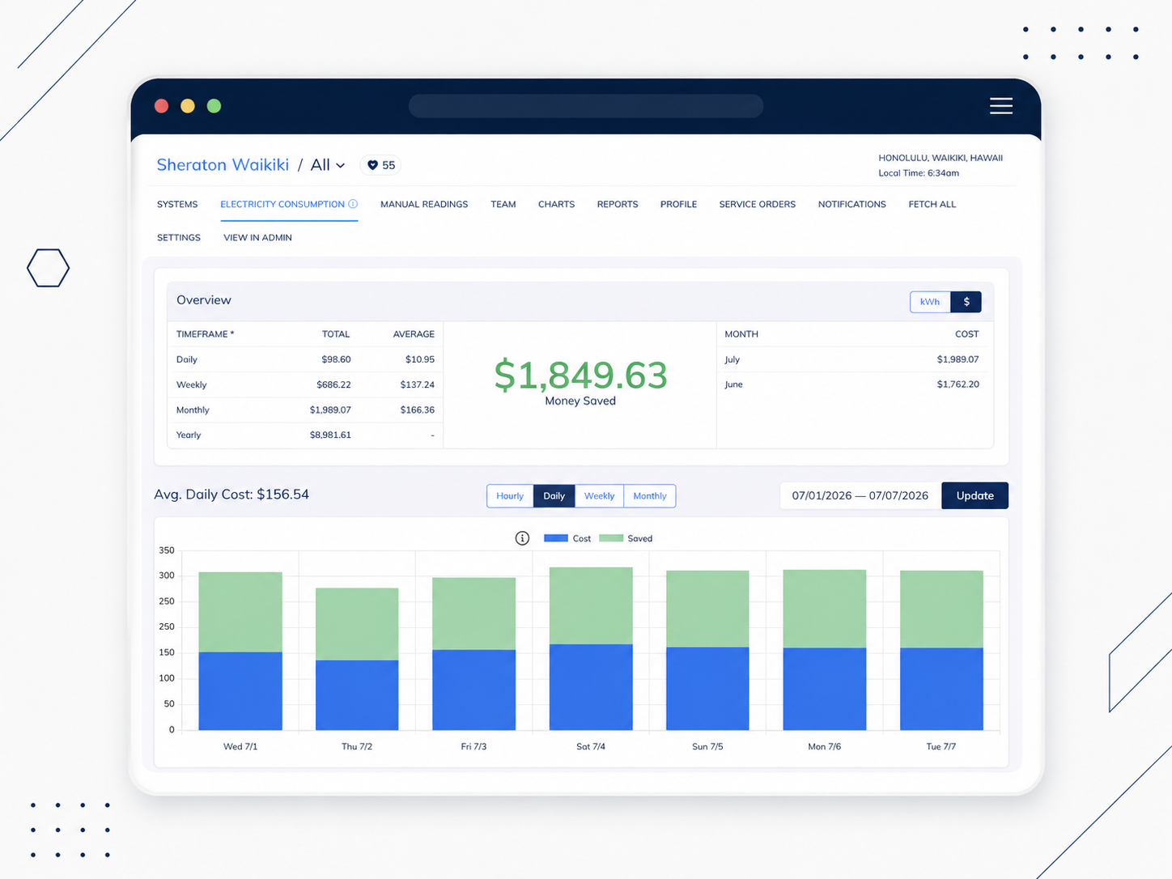1172x879 pixels.
Task: Click the Update button
Action: (975, 496)
